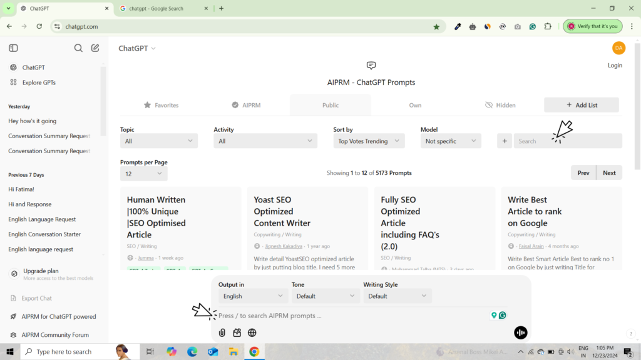Click the attach file paperclip icon
641x360 pixels.
[x=222, y=333]
